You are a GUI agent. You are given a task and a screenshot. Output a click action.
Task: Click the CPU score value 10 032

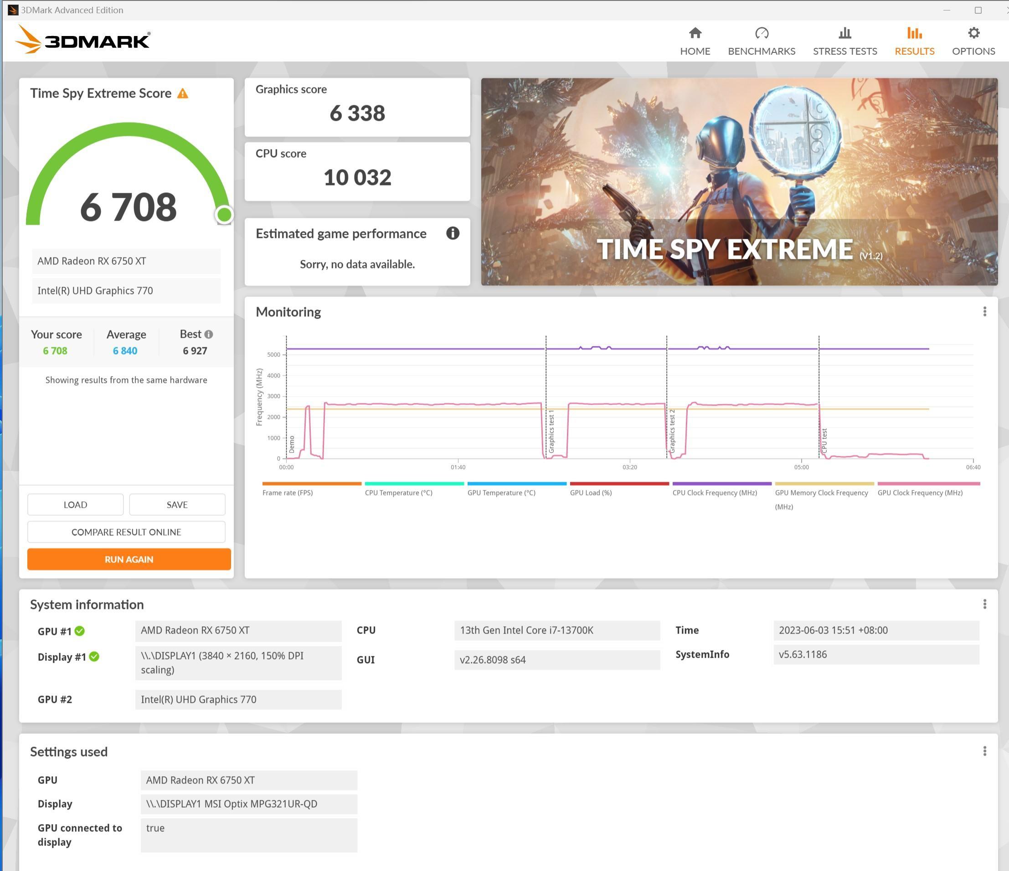tap(357, 177)
